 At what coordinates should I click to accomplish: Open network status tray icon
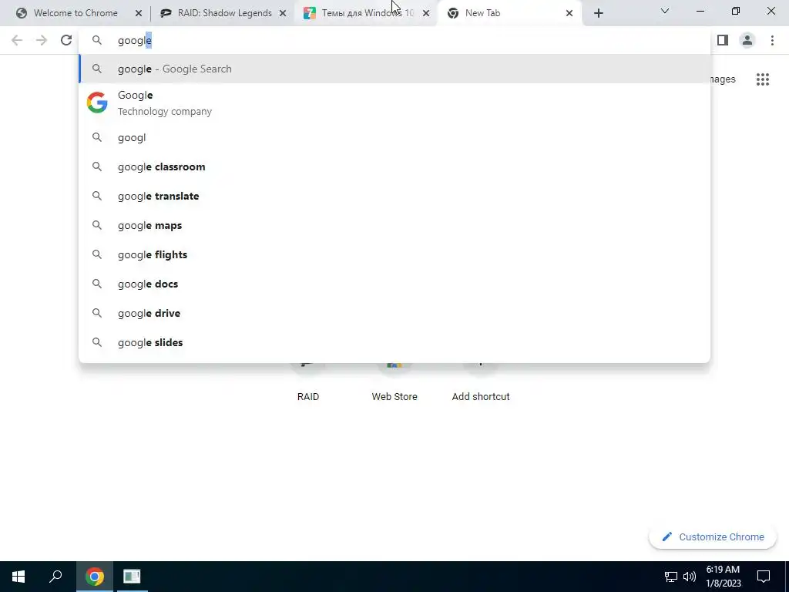[671, 577]
